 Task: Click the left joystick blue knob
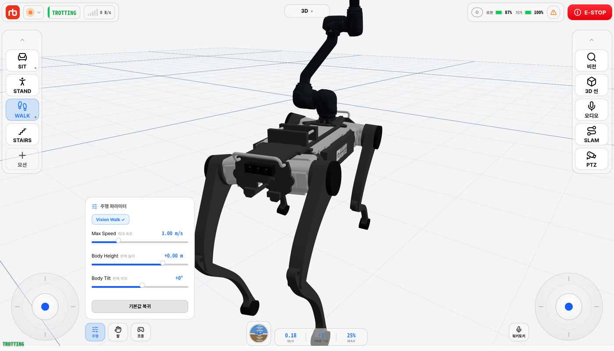point(45,307)
